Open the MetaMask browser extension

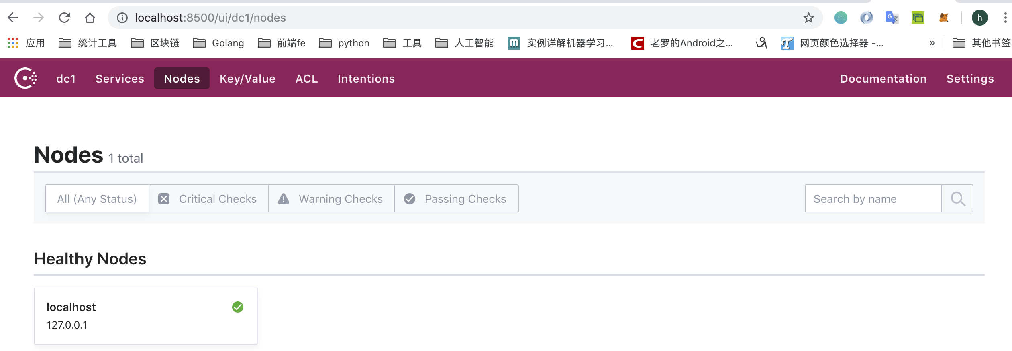coord(944,18)
